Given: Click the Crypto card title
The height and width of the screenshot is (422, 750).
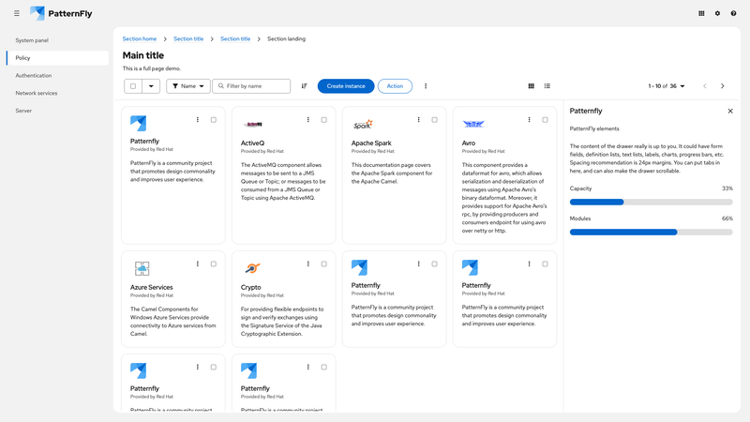Looking at the screenshot, I should point(250,287).
